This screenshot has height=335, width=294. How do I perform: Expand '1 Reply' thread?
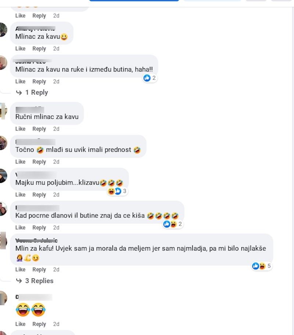(x=36, y=93)
